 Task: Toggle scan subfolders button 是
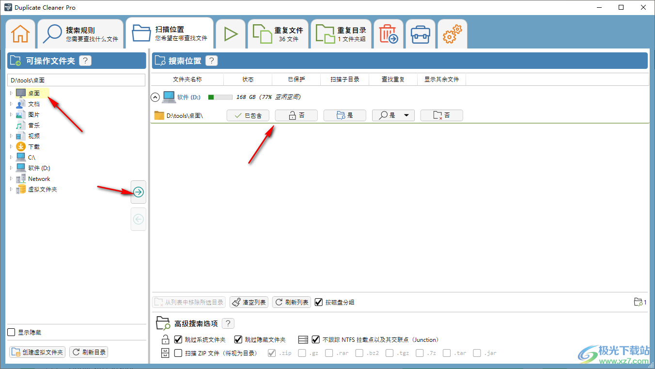coord(345,115)
